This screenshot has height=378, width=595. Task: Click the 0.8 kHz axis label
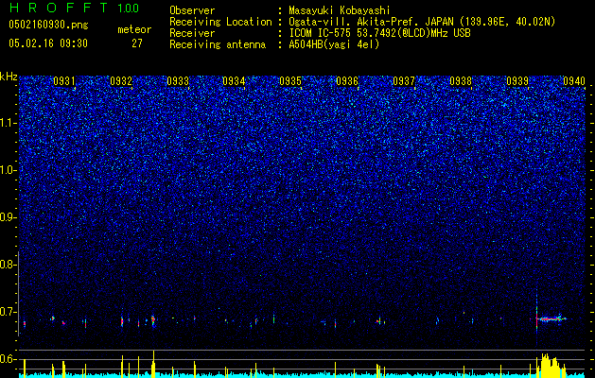[x=8, y=265]
